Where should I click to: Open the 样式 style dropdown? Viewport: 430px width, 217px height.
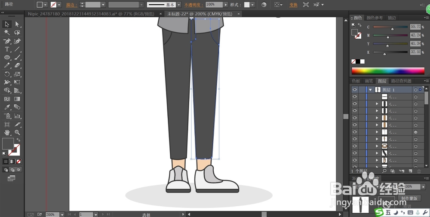coord(252,5)
